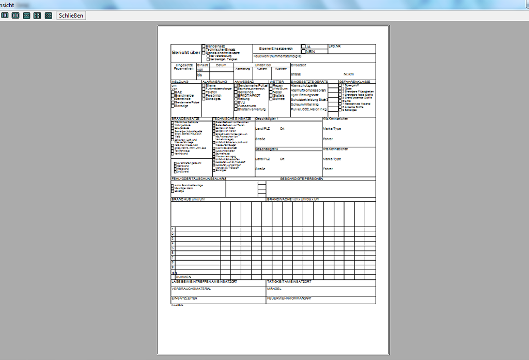Click the 'TECHNISCHE EINSÄTZE' section heading
This screenshot has width=529, height=360.
pos(232,119)
